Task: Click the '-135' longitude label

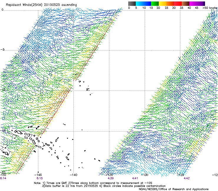Action: 109,175
